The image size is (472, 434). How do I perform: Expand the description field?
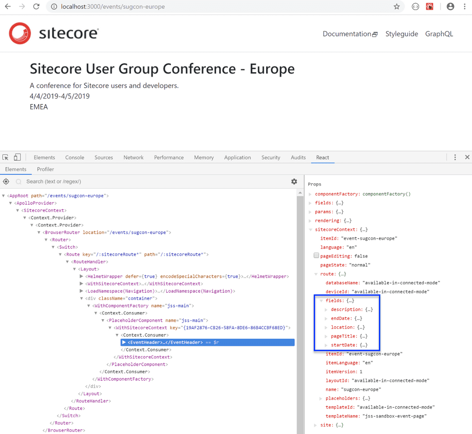[326, 310]
